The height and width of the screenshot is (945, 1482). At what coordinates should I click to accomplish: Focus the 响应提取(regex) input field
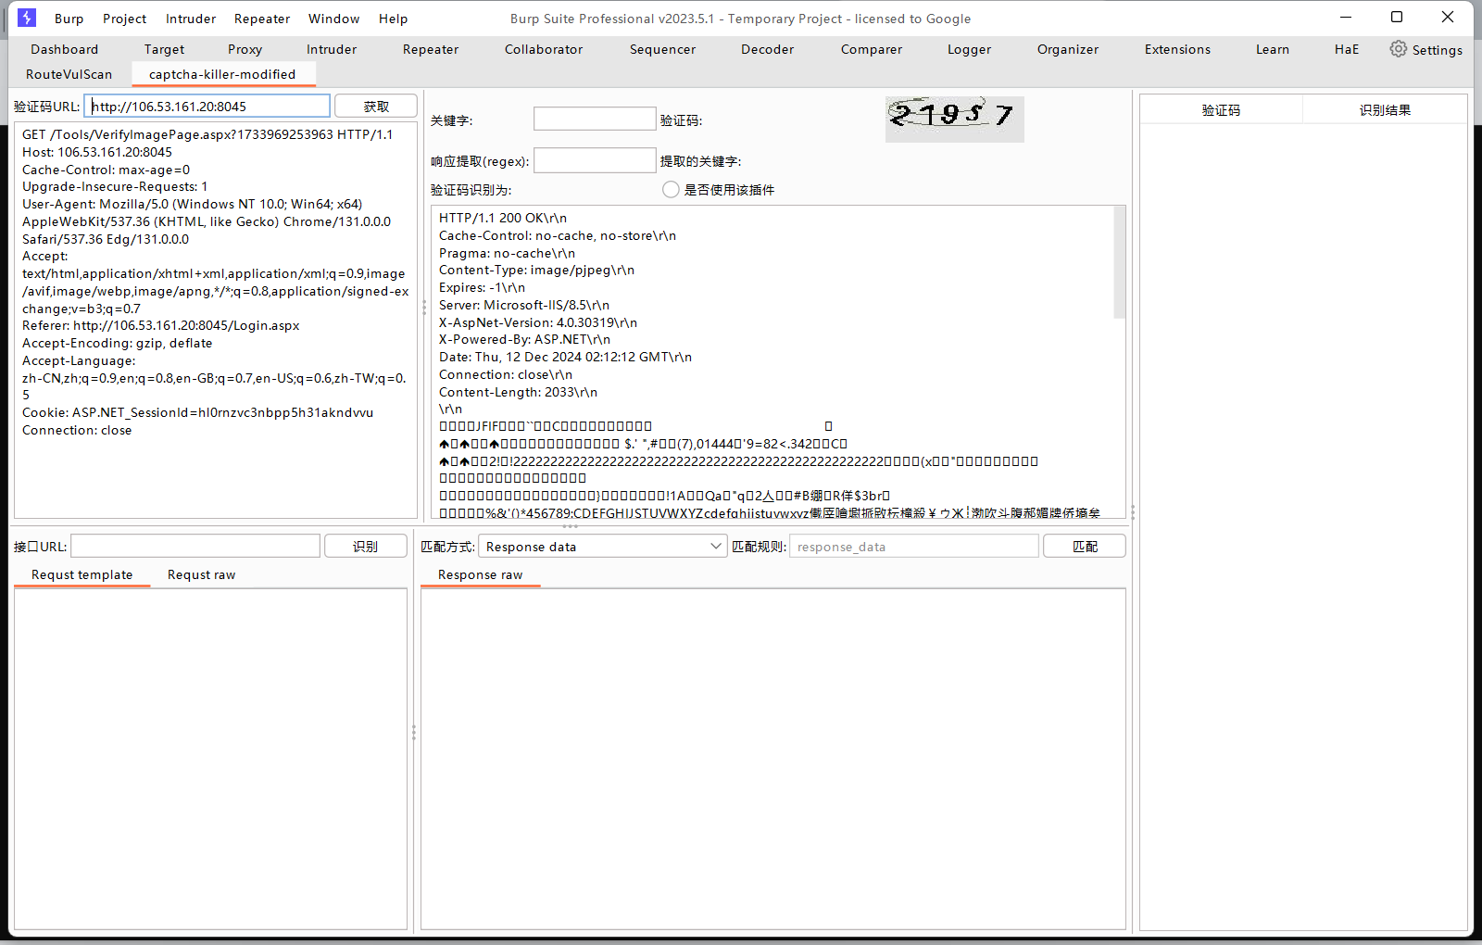point(595,160)
